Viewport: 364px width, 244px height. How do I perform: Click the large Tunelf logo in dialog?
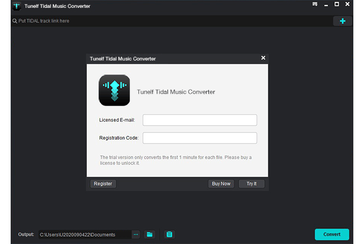pyautogui.click(x=114, y=90)
